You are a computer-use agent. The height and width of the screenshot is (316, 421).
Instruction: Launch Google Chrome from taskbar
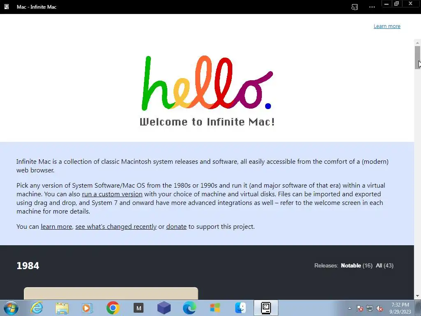[x=113, y=308]
